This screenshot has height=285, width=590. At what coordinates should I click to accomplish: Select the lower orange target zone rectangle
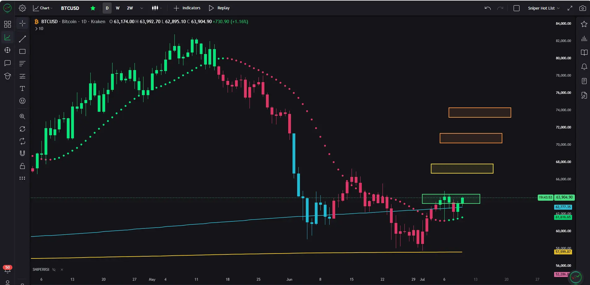[x=471, y=138]
